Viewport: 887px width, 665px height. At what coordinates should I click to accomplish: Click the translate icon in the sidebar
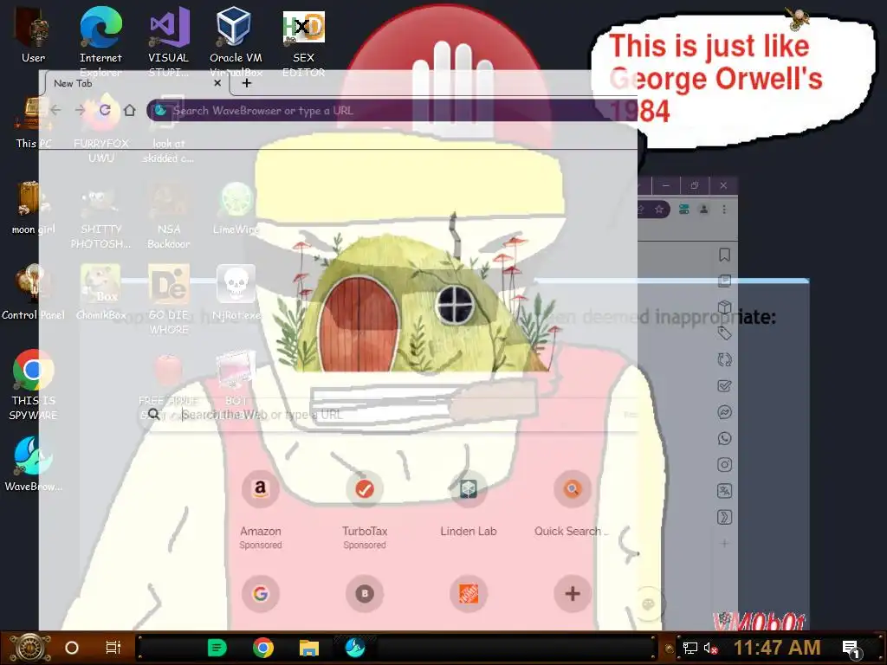[x=725, y=491]
